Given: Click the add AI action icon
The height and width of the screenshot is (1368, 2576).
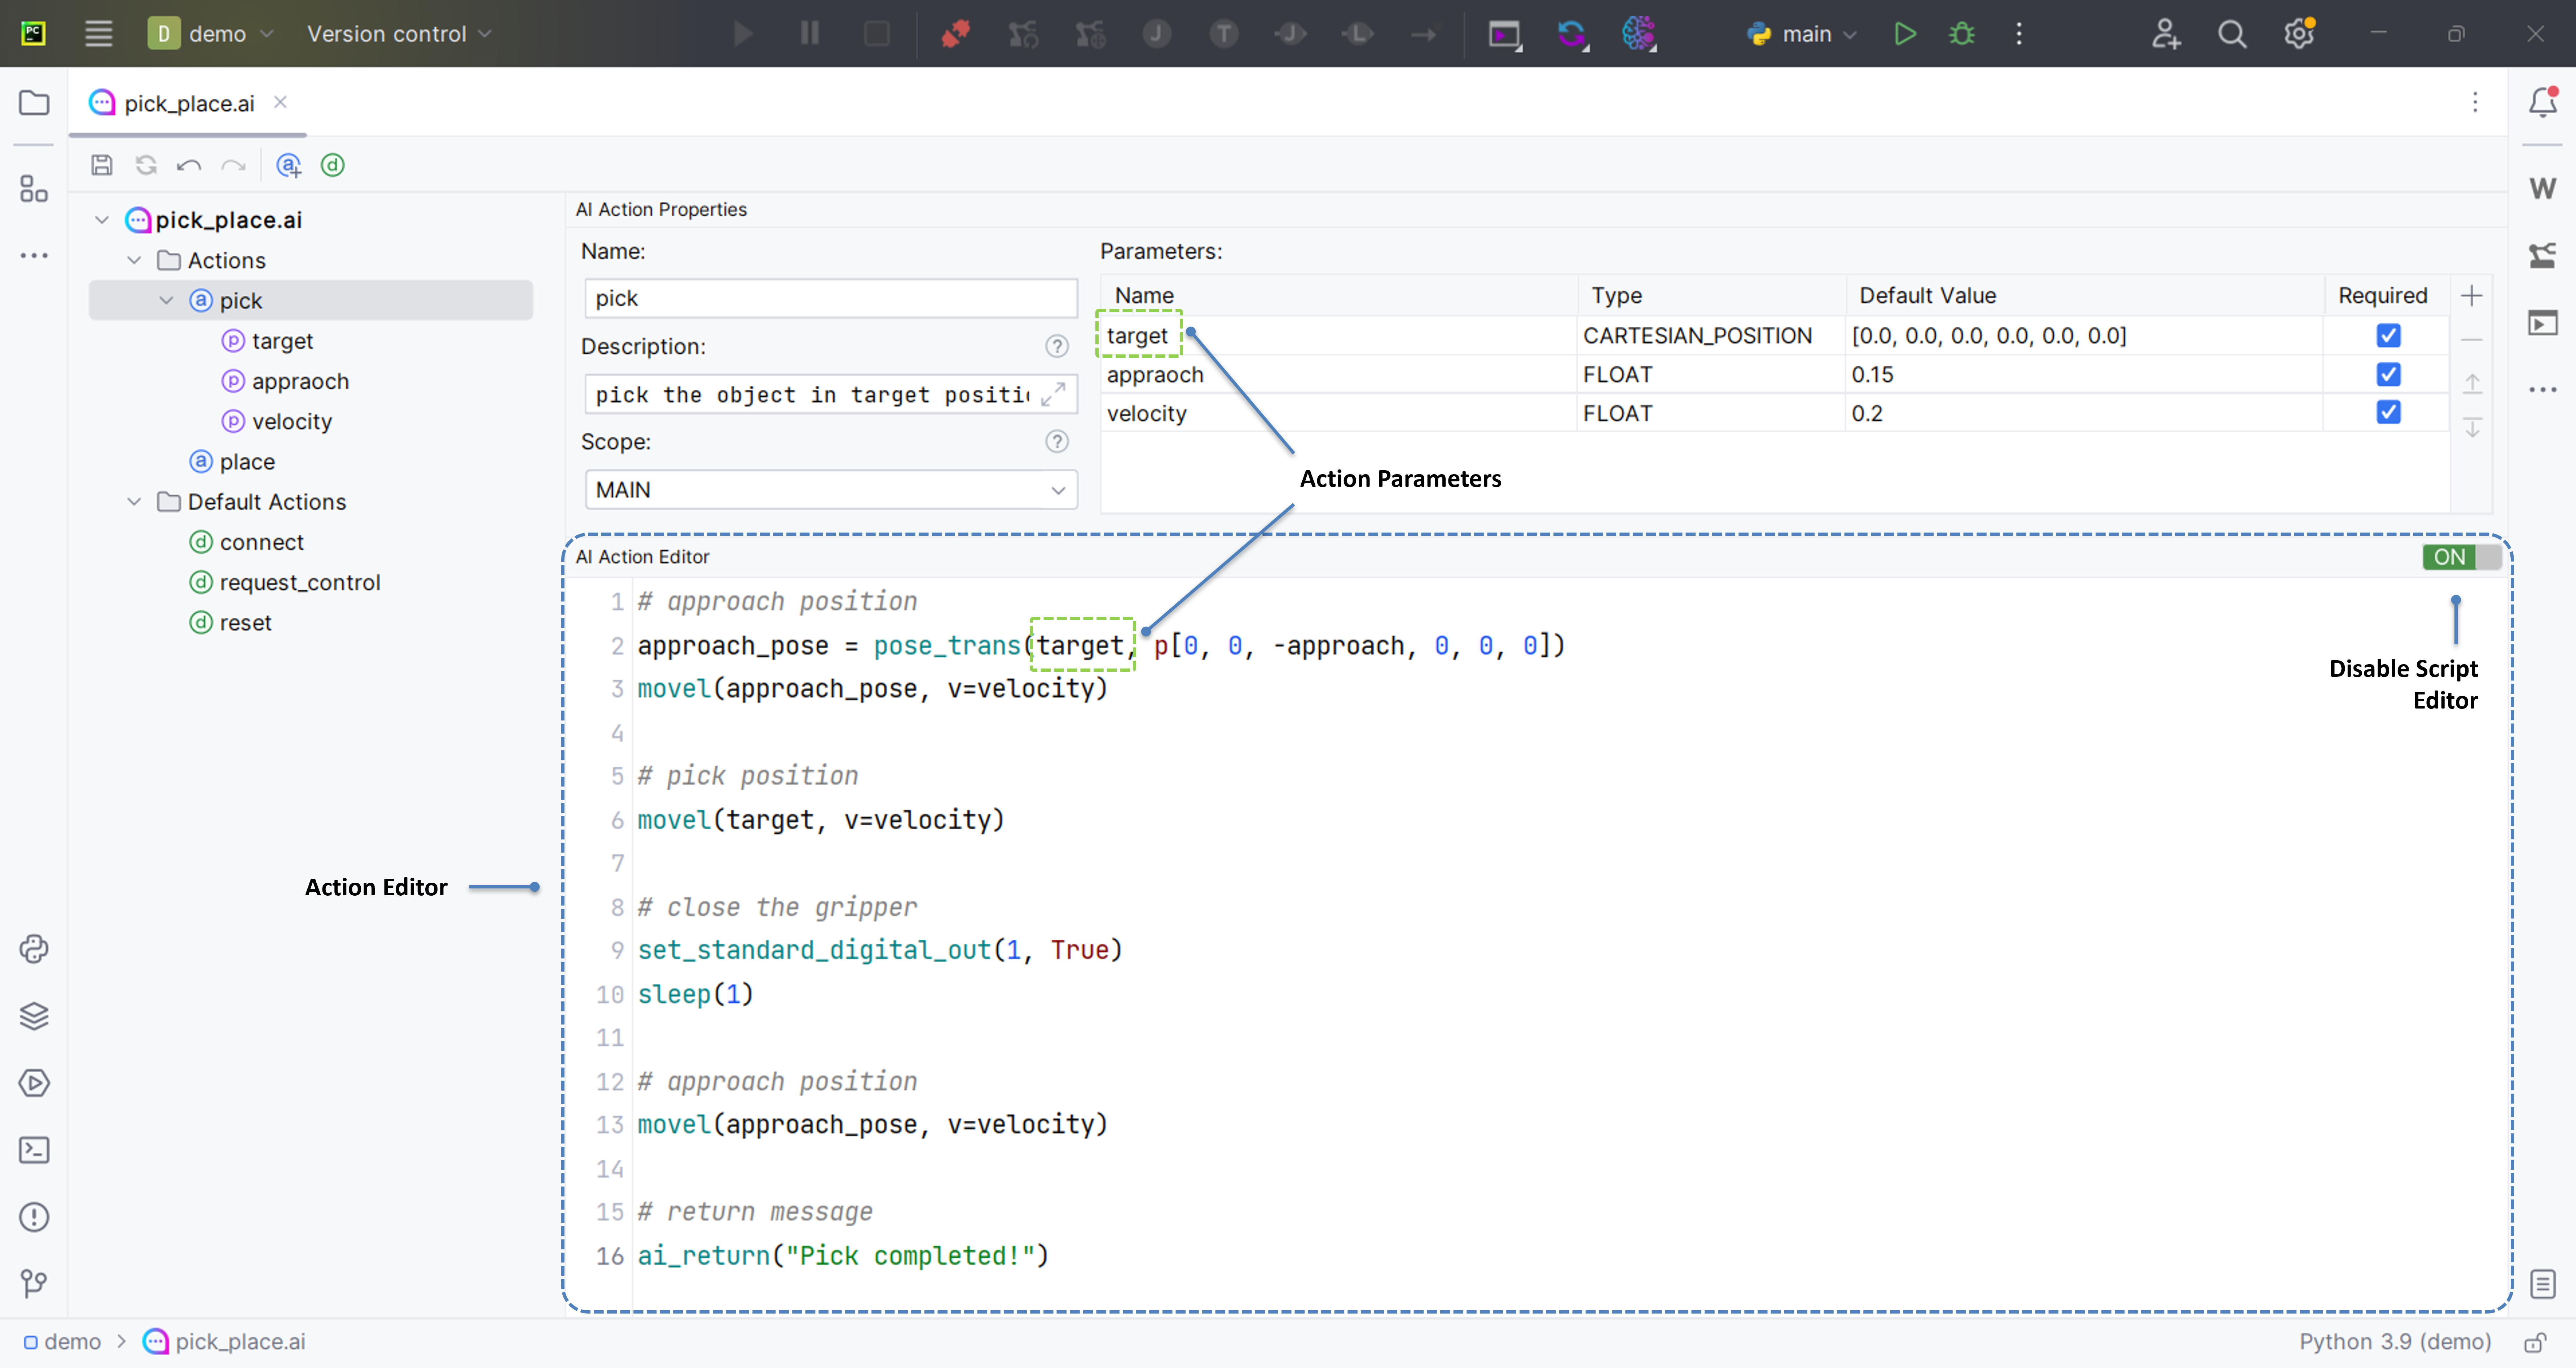Looking at the screenshot, I should [x=289, y=165].
